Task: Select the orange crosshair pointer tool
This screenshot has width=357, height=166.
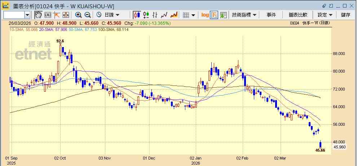Action: tap(57, 15)
